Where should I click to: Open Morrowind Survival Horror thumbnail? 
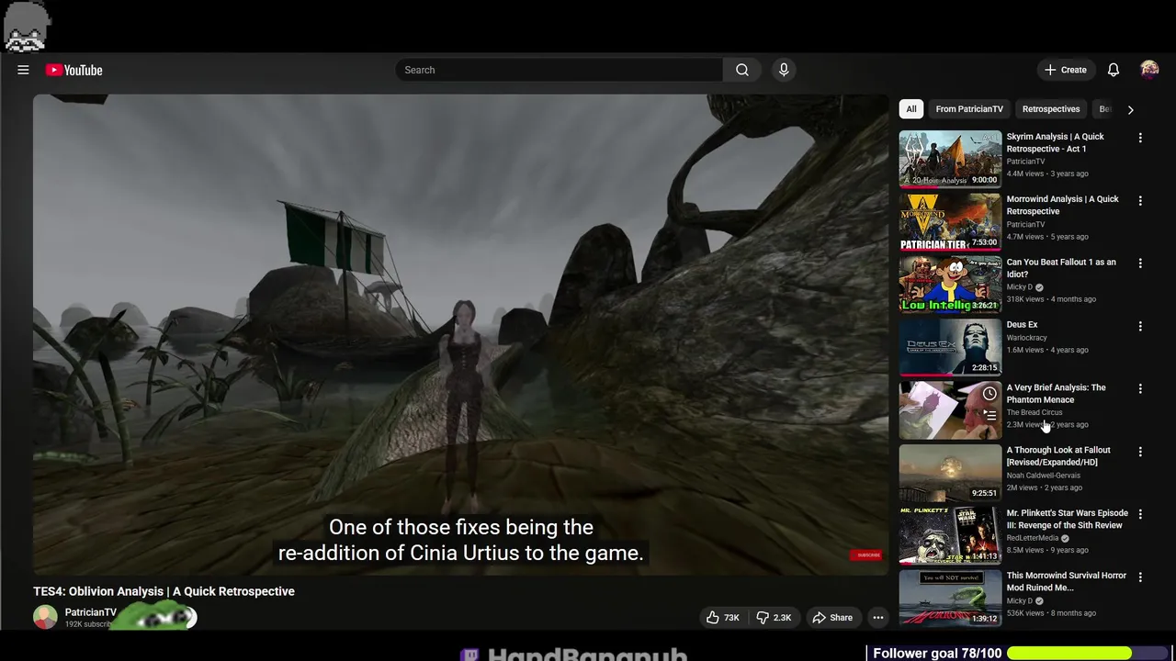pyautogui.click(x=950, y=598)
